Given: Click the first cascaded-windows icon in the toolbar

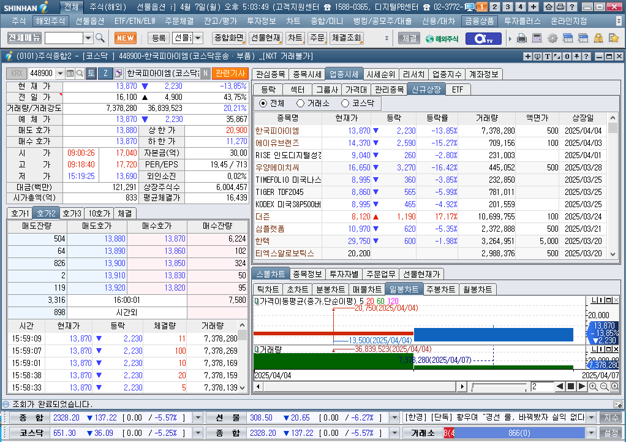Looking at the screenshot, I should (x=568, y=39).
